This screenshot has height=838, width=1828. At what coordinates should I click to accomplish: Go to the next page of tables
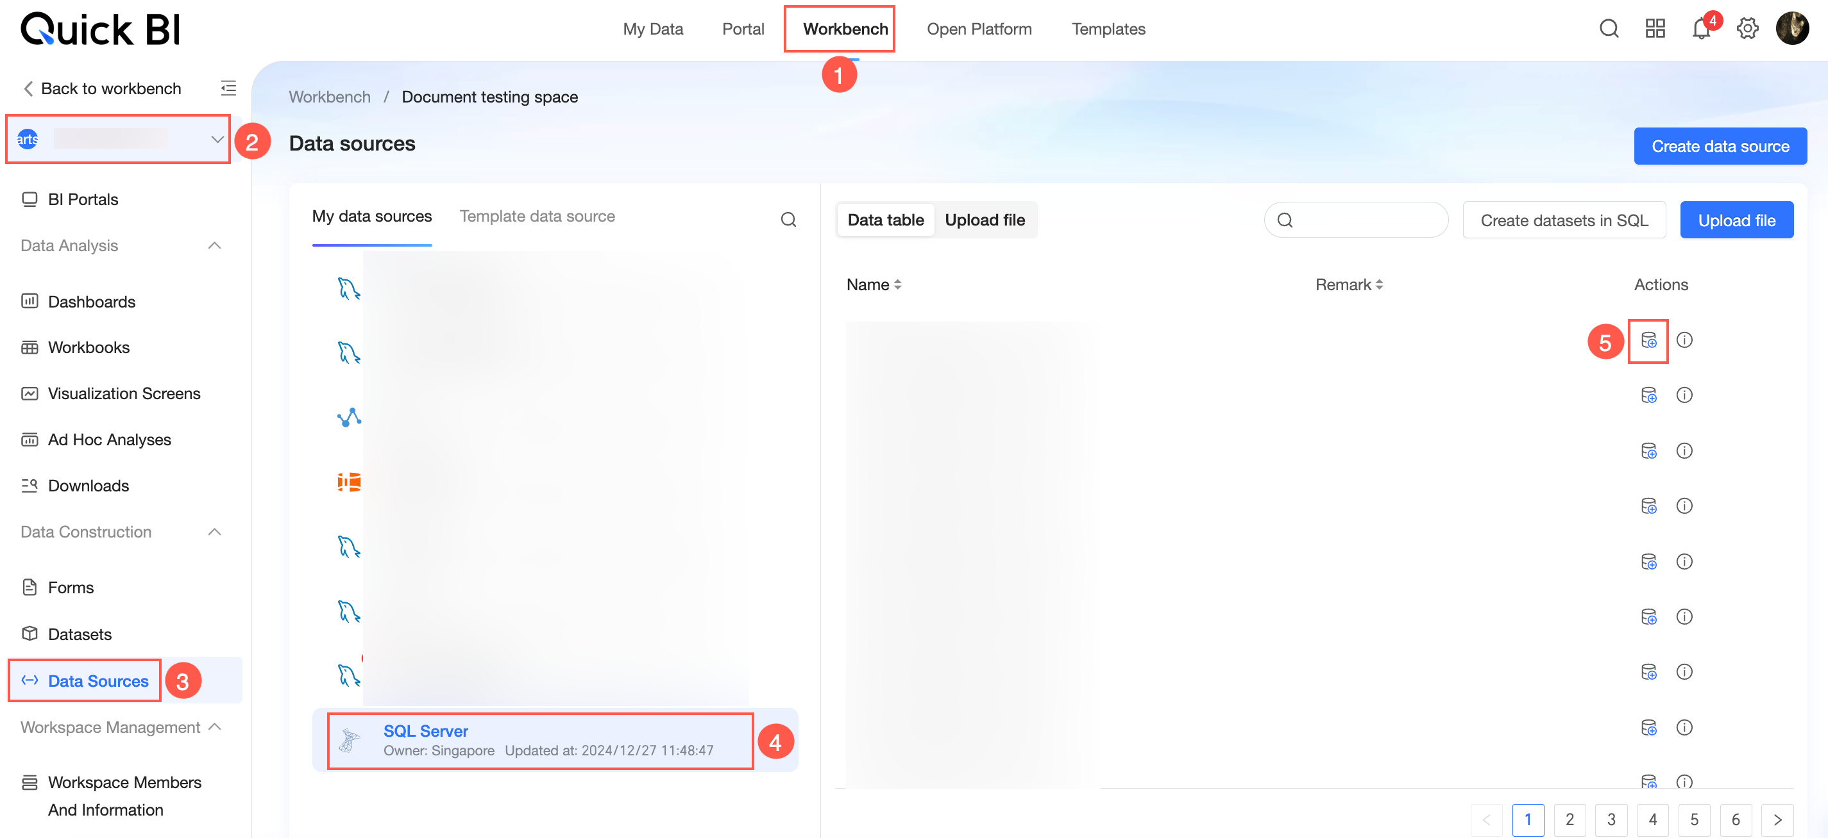click(1777, 819)
